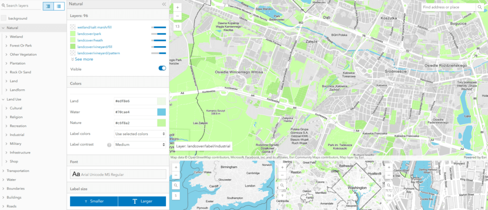Screen dimensions: 488x210
Task: Switch to the tree view layer list
Action: tap(48, 6)
